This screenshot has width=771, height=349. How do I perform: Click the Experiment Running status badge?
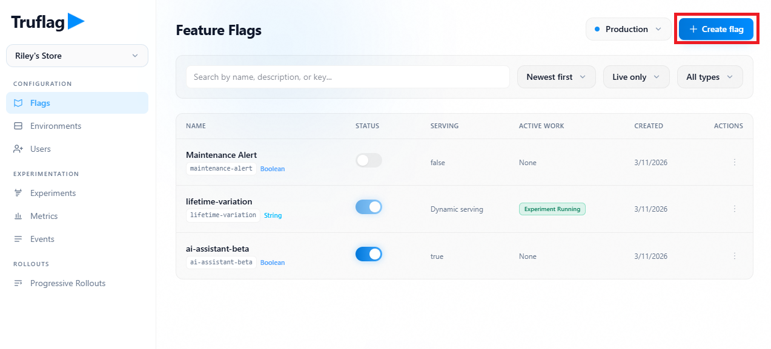(x=552, y=209)
